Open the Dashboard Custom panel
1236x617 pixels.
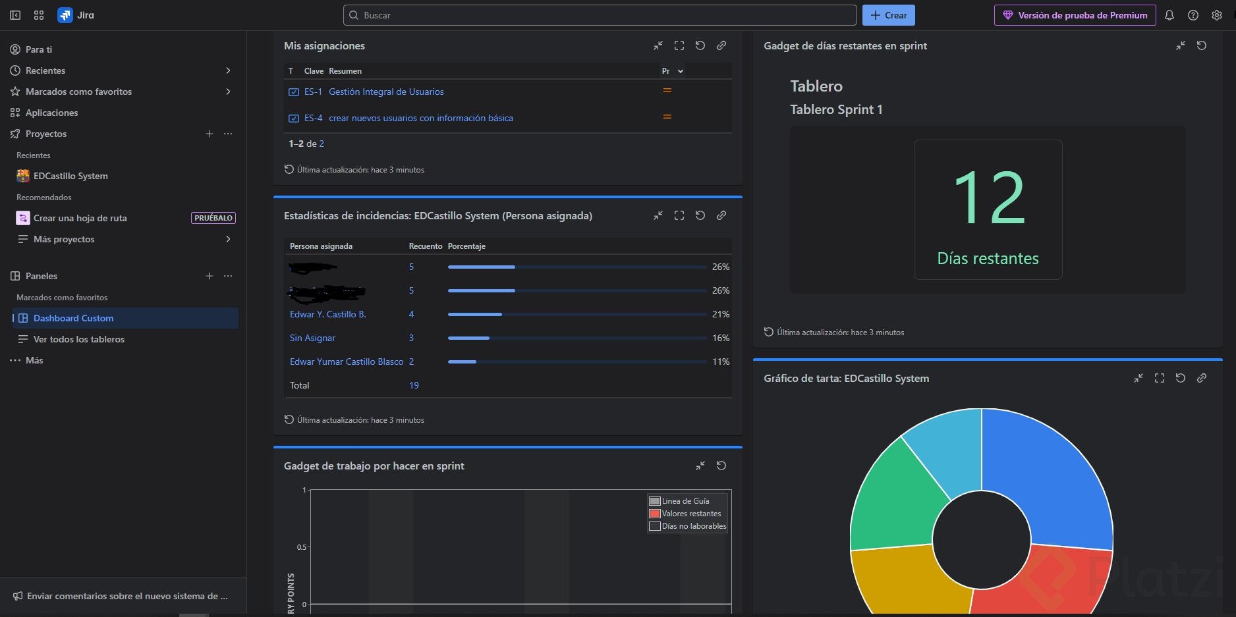pyautogui.click(x=125, y=318)
